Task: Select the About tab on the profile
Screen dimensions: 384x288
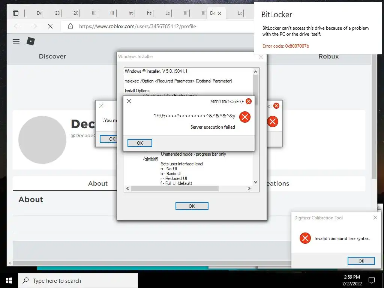Action: tap(98, 183)
